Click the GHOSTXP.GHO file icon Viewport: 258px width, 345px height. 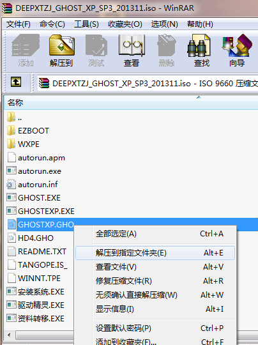coord(11,224)
